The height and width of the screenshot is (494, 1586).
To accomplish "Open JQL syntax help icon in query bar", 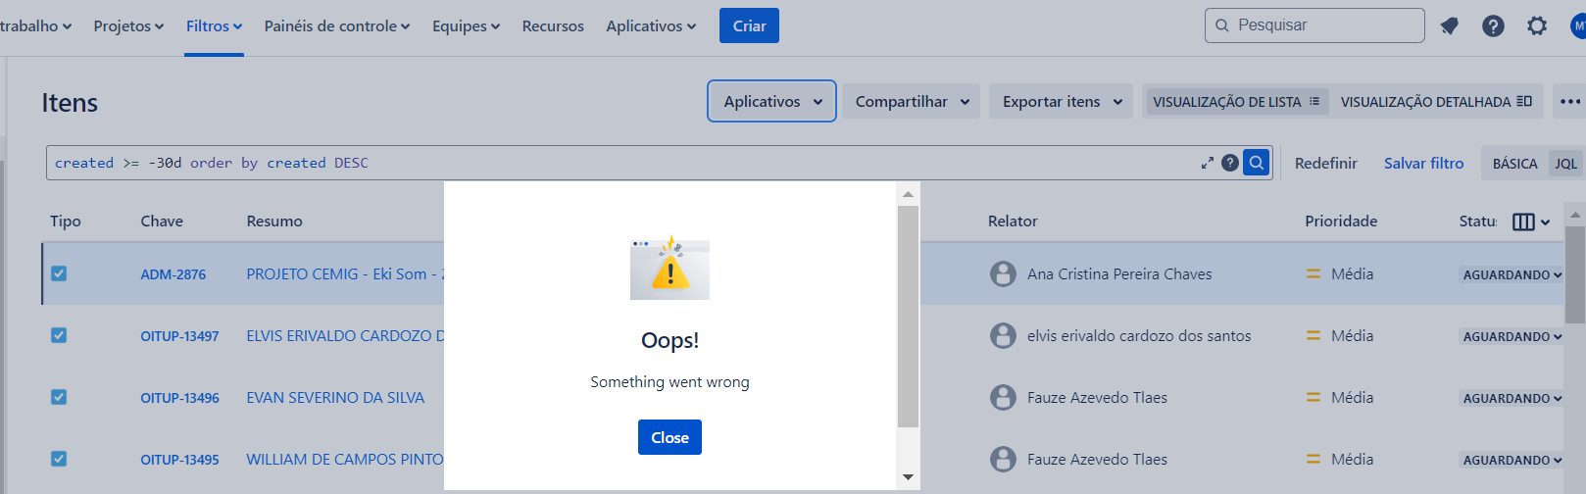I will (x=1230, y=163).
